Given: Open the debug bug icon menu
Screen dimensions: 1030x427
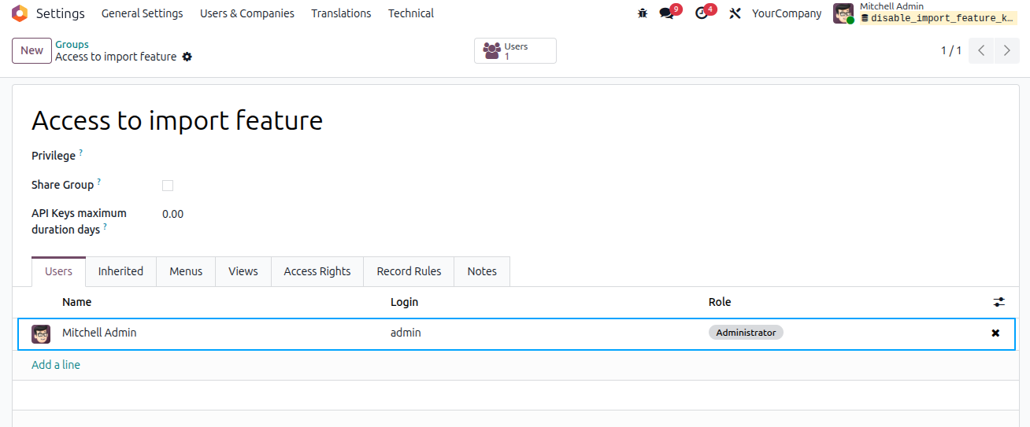Looking at the screenshot, I should (643, 13).
